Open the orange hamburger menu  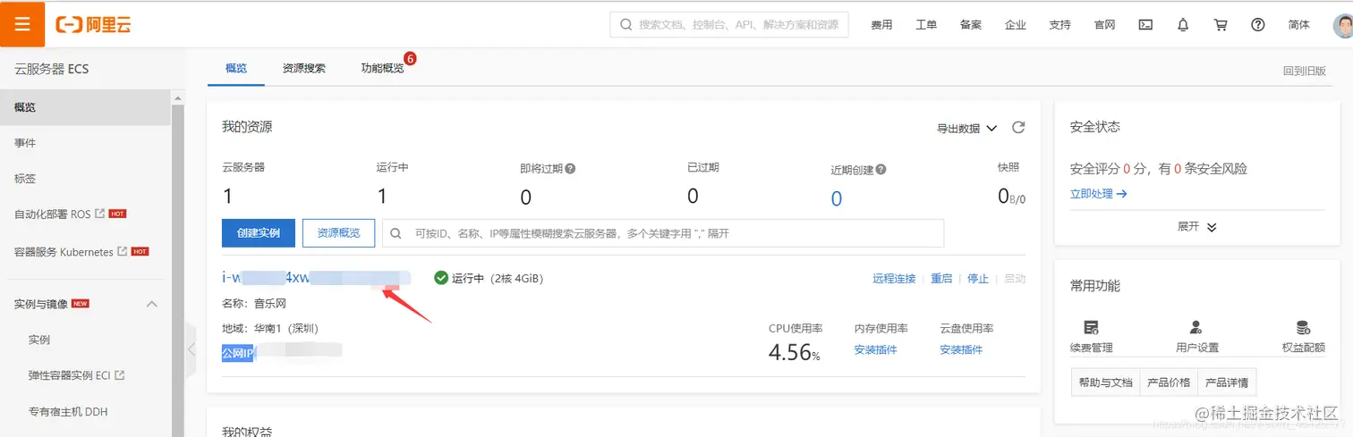tap(22, 24)
